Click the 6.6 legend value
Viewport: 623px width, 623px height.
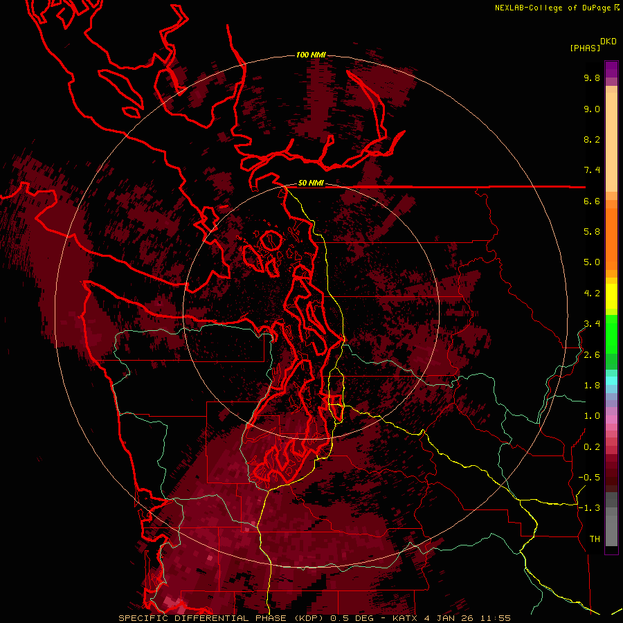click(x=592, y=201)
